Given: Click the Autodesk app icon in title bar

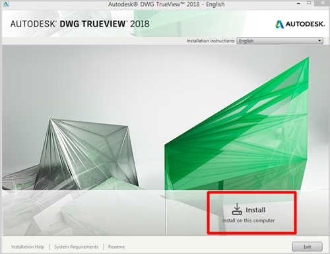Looking at the screenshot, I should coord(6,4).
